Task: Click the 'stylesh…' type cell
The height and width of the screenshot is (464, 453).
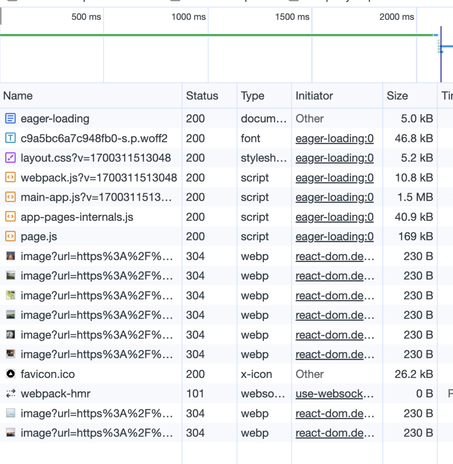Action: [263, 158]
